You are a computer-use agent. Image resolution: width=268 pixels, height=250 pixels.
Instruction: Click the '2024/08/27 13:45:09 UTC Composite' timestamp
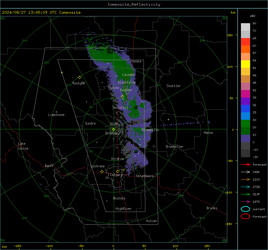click(41, 12)
